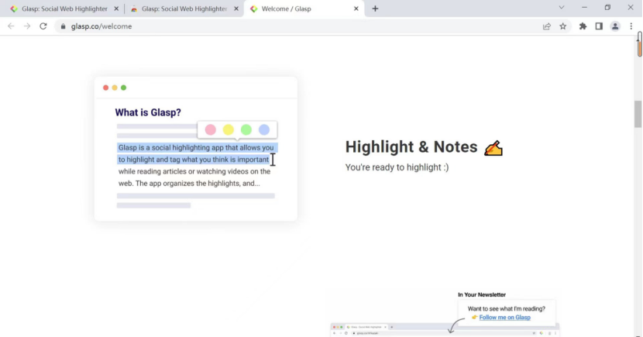Bookmark this page with the star
Screen dimensions: 643x337
(563, 26)
